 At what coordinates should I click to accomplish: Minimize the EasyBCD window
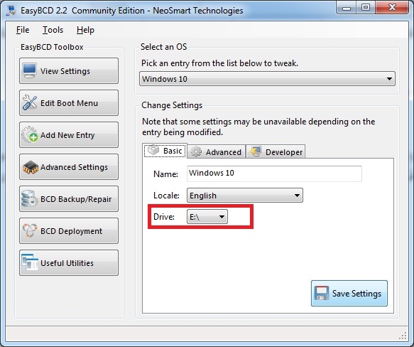pos(347,8)
